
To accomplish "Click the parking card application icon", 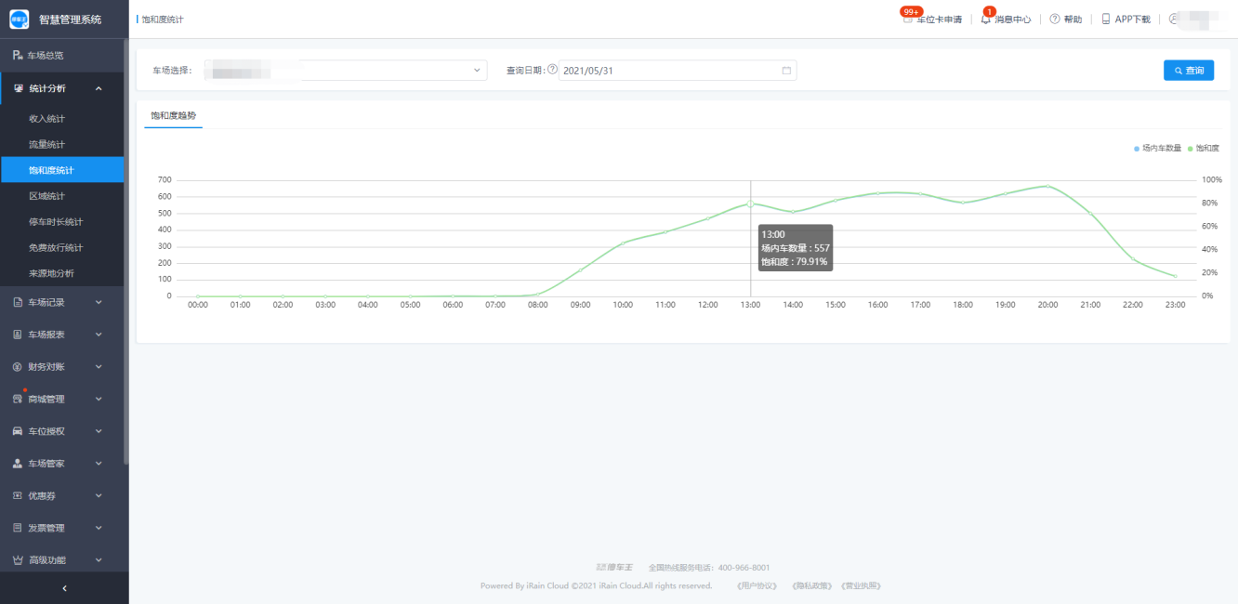I will pos(908,20).
